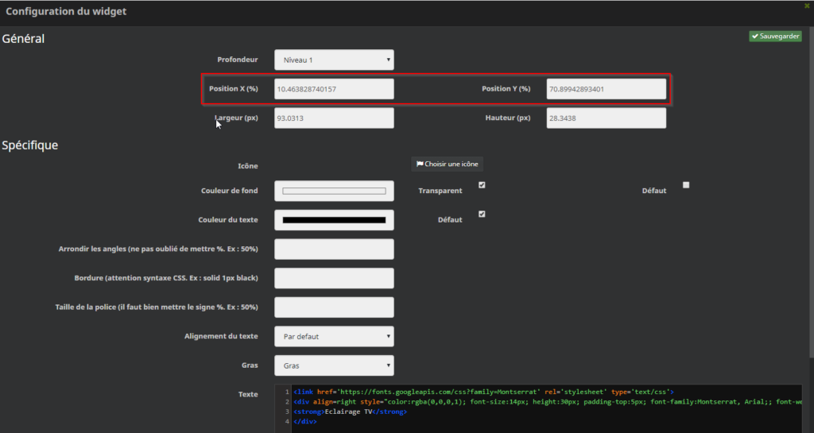
Task: Click the Taille de la police field
Action: (x=334, y=307)
